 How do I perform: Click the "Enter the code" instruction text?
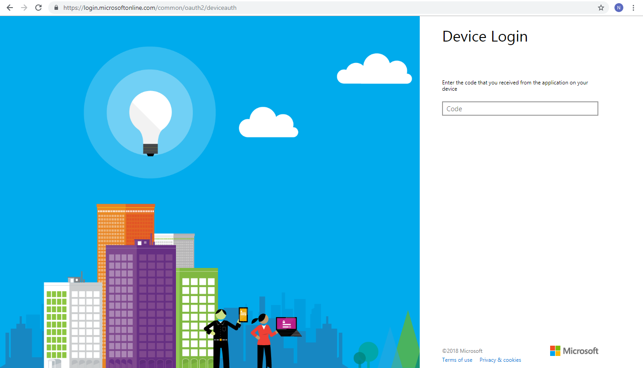515,86
